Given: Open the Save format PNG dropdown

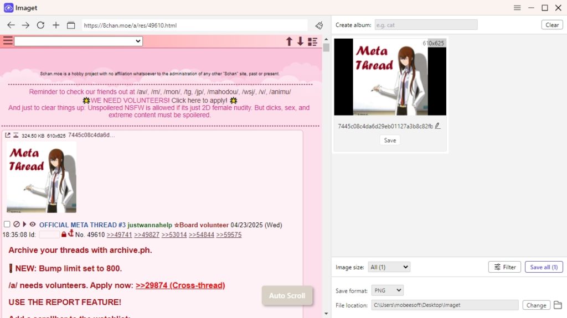Looking at the screenshot, I should (x=387, y=290).
